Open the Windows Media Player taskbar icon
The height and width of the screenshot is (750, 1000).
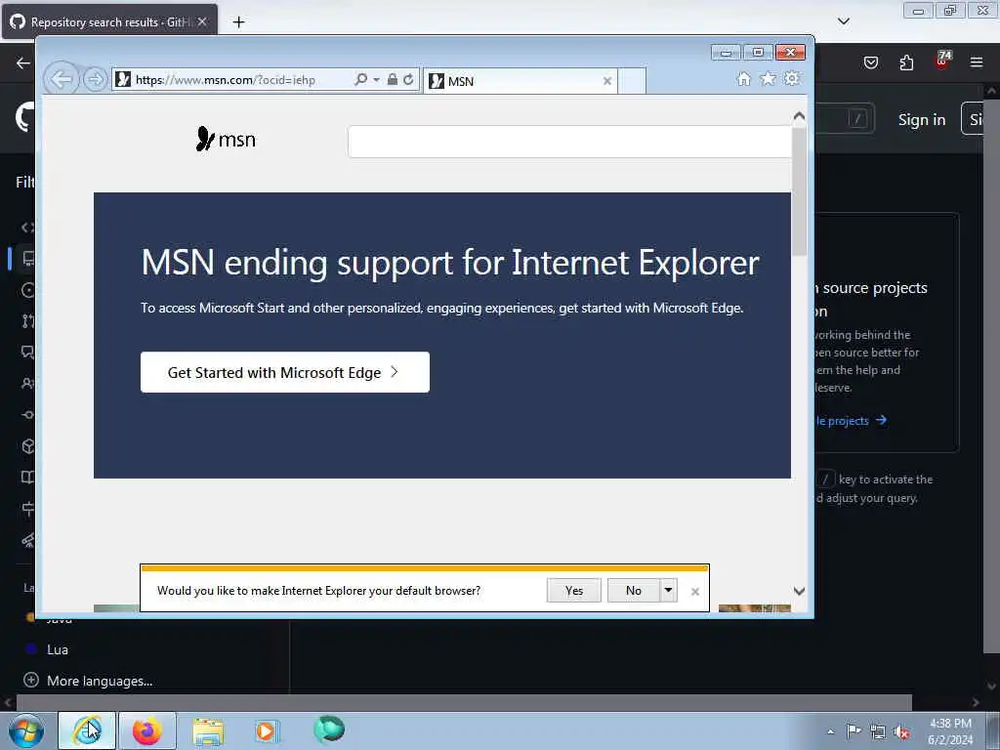click(266, 730)
